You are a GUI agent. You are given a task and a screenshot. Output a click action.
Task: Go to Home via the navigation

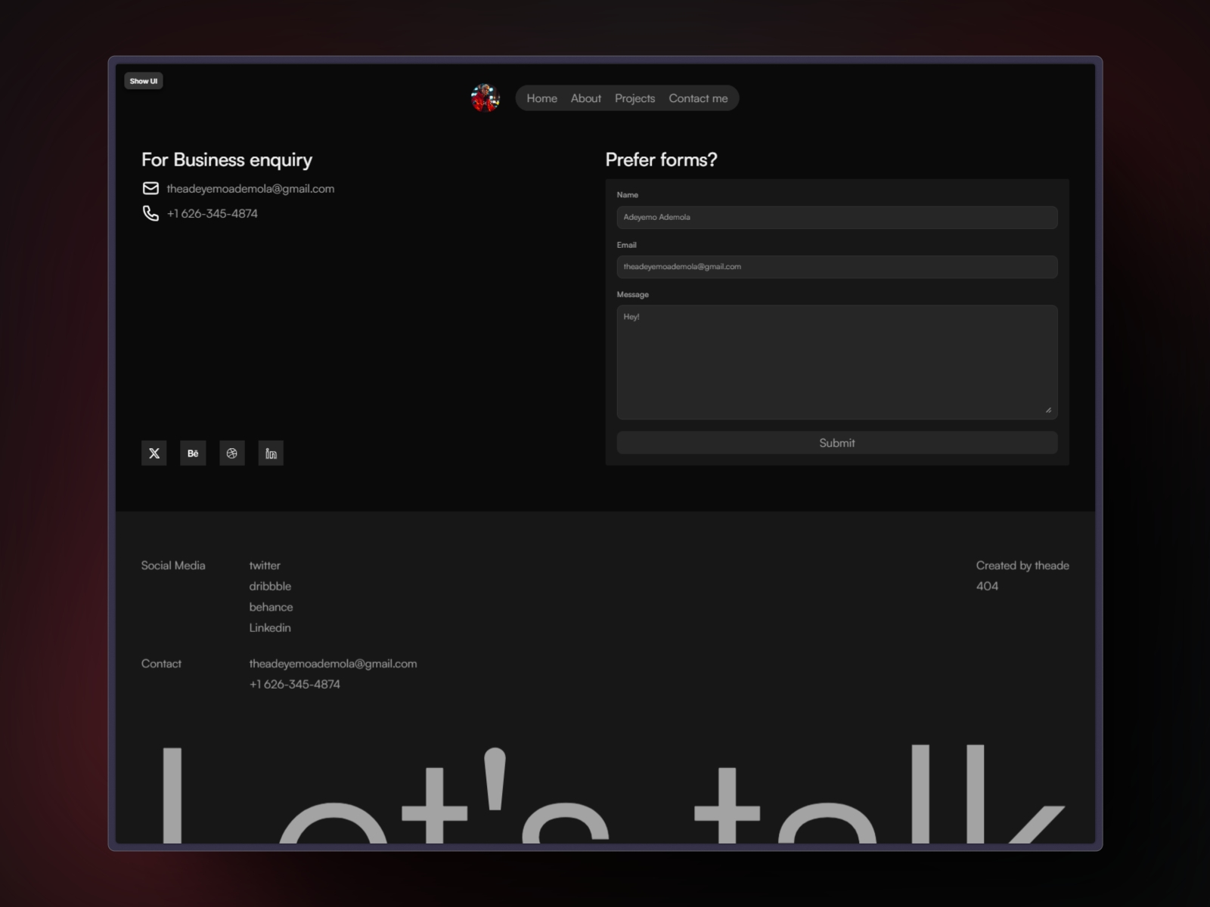coord(541,98)
